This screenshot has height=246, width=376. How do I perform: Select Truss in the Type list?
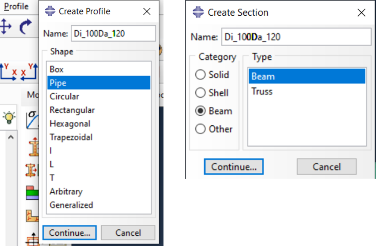coord(307,91)
